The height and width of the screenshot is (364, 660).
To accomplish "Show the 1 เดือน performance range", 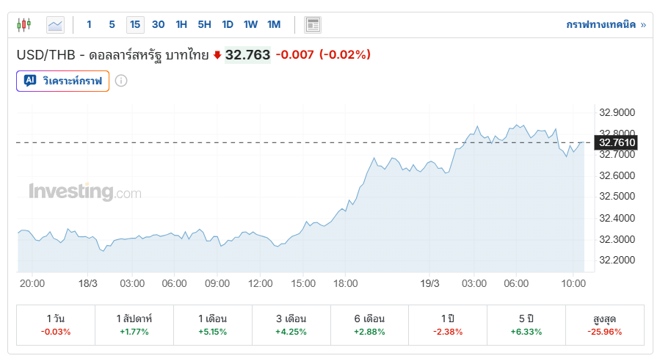I will [x=213, y=324].
